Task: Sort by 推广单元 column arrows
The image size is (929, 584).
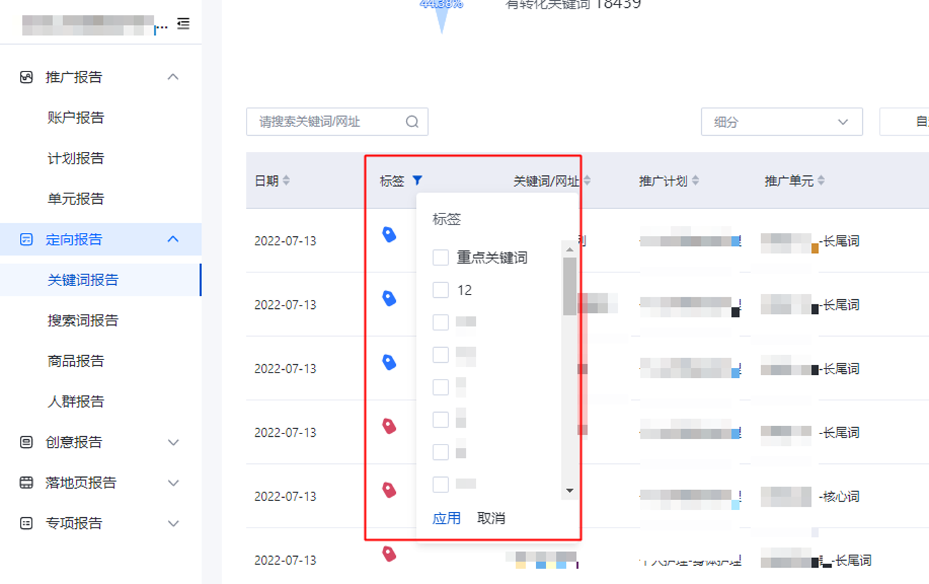Action: [821, 180]
